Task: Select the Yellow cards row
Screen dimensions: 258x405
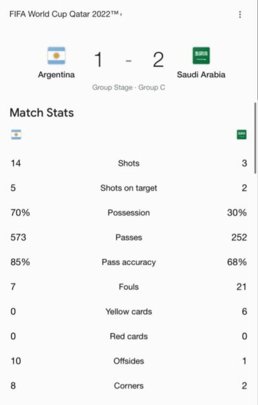Action: pyautogui.click(x=129, y=311)
